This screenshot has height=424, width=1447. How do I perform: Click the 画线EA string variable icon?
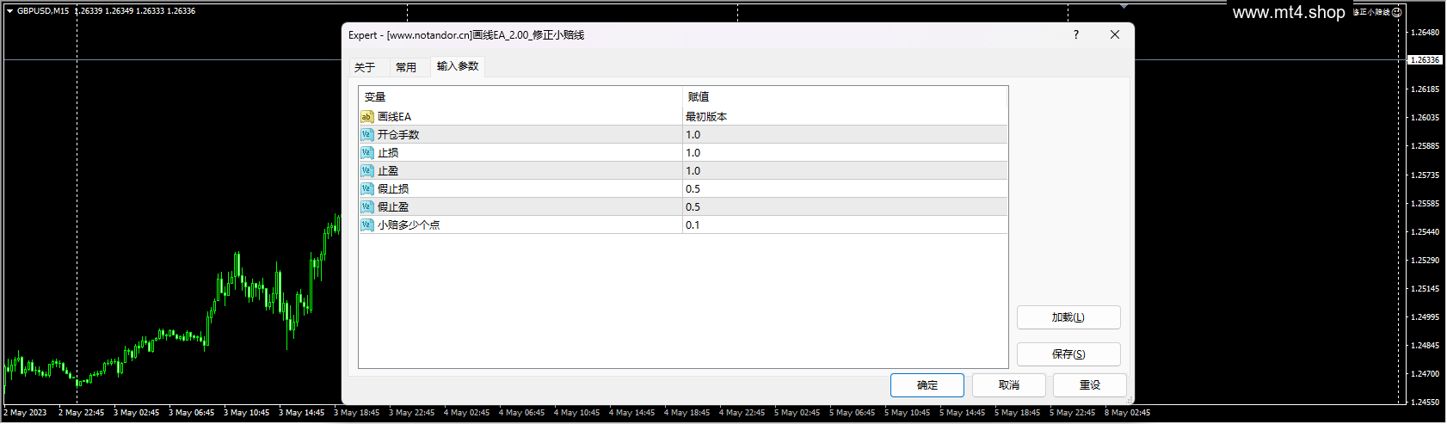click(367, 117)
